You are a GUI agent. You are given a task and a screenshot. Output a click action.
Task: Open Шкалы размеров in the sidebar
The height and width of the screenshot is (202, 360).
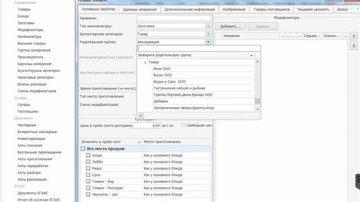(x=32, y=84)
